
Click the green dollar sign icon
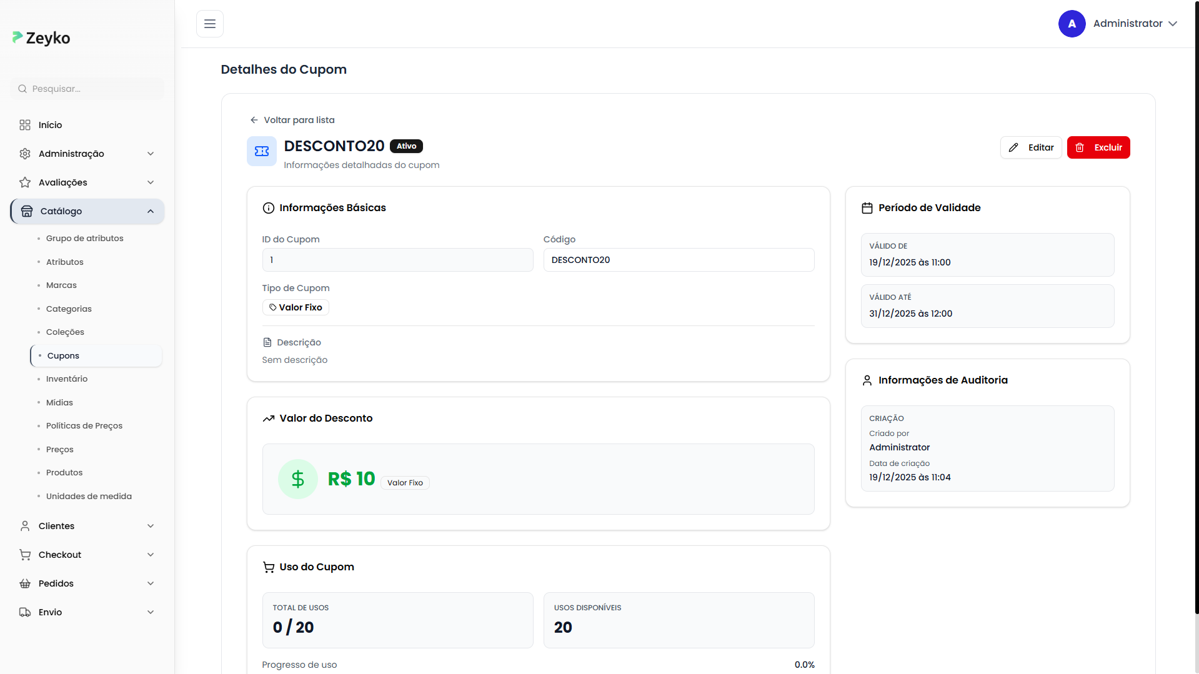click(297, 479)
